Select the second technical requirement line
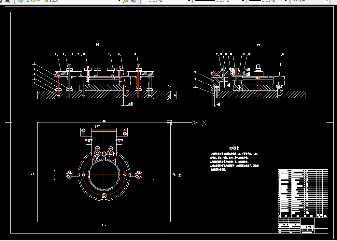The height and width of the screenshot is (241, 337). [229, 162]
